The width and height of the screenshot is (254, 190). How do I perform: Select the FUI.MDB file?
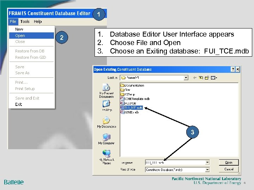[x=128, y=103]
